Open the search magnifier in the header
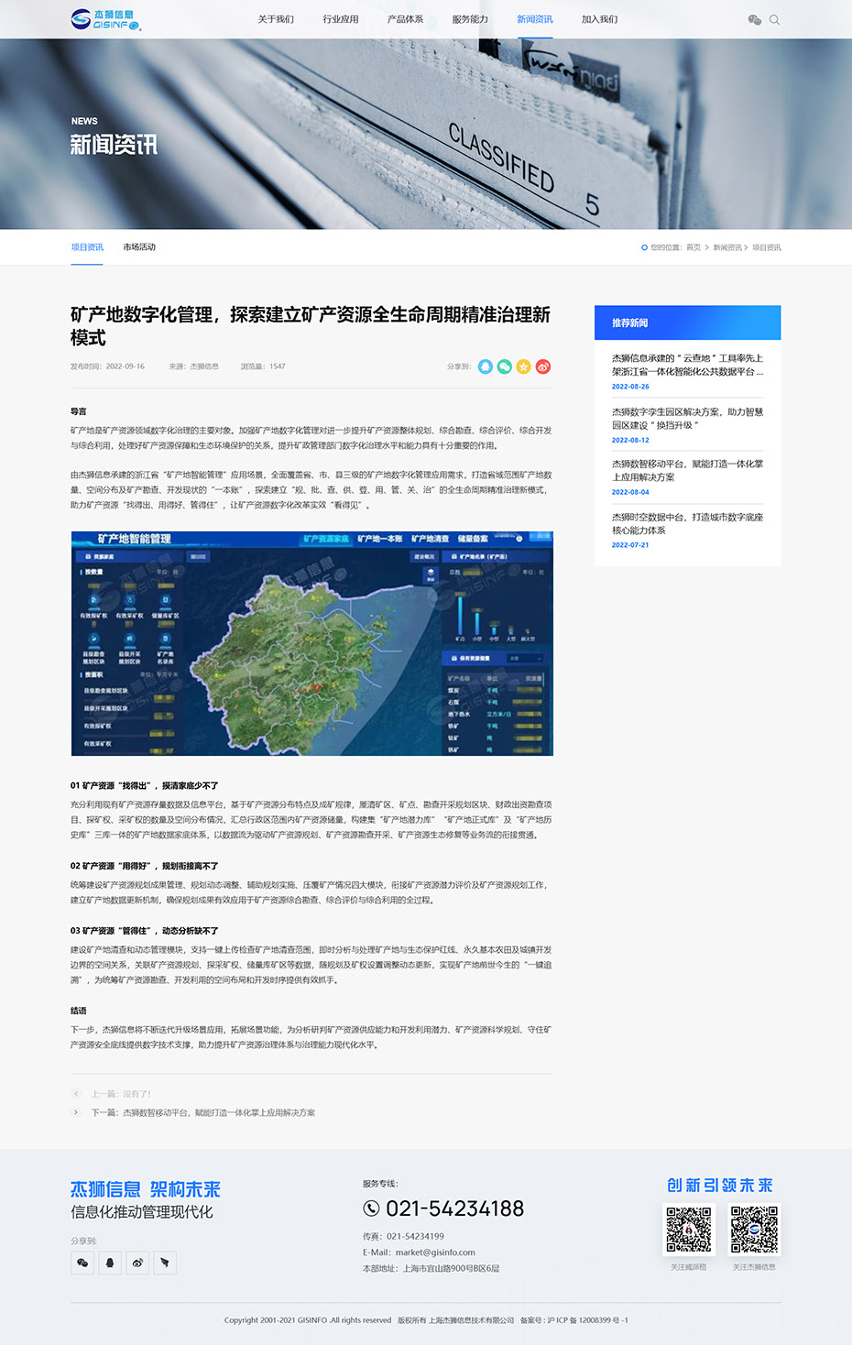The height and width of the screenshot is (1345, 852). (x=774, y=19)
